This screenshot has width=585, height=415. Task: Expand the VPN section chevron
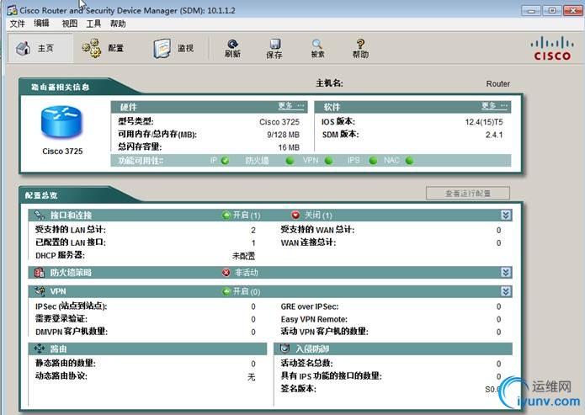tap(506, 291)
